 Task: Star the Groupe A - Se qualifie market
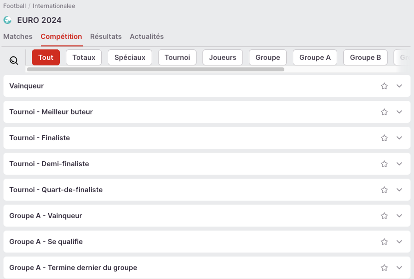click(384, 242)
